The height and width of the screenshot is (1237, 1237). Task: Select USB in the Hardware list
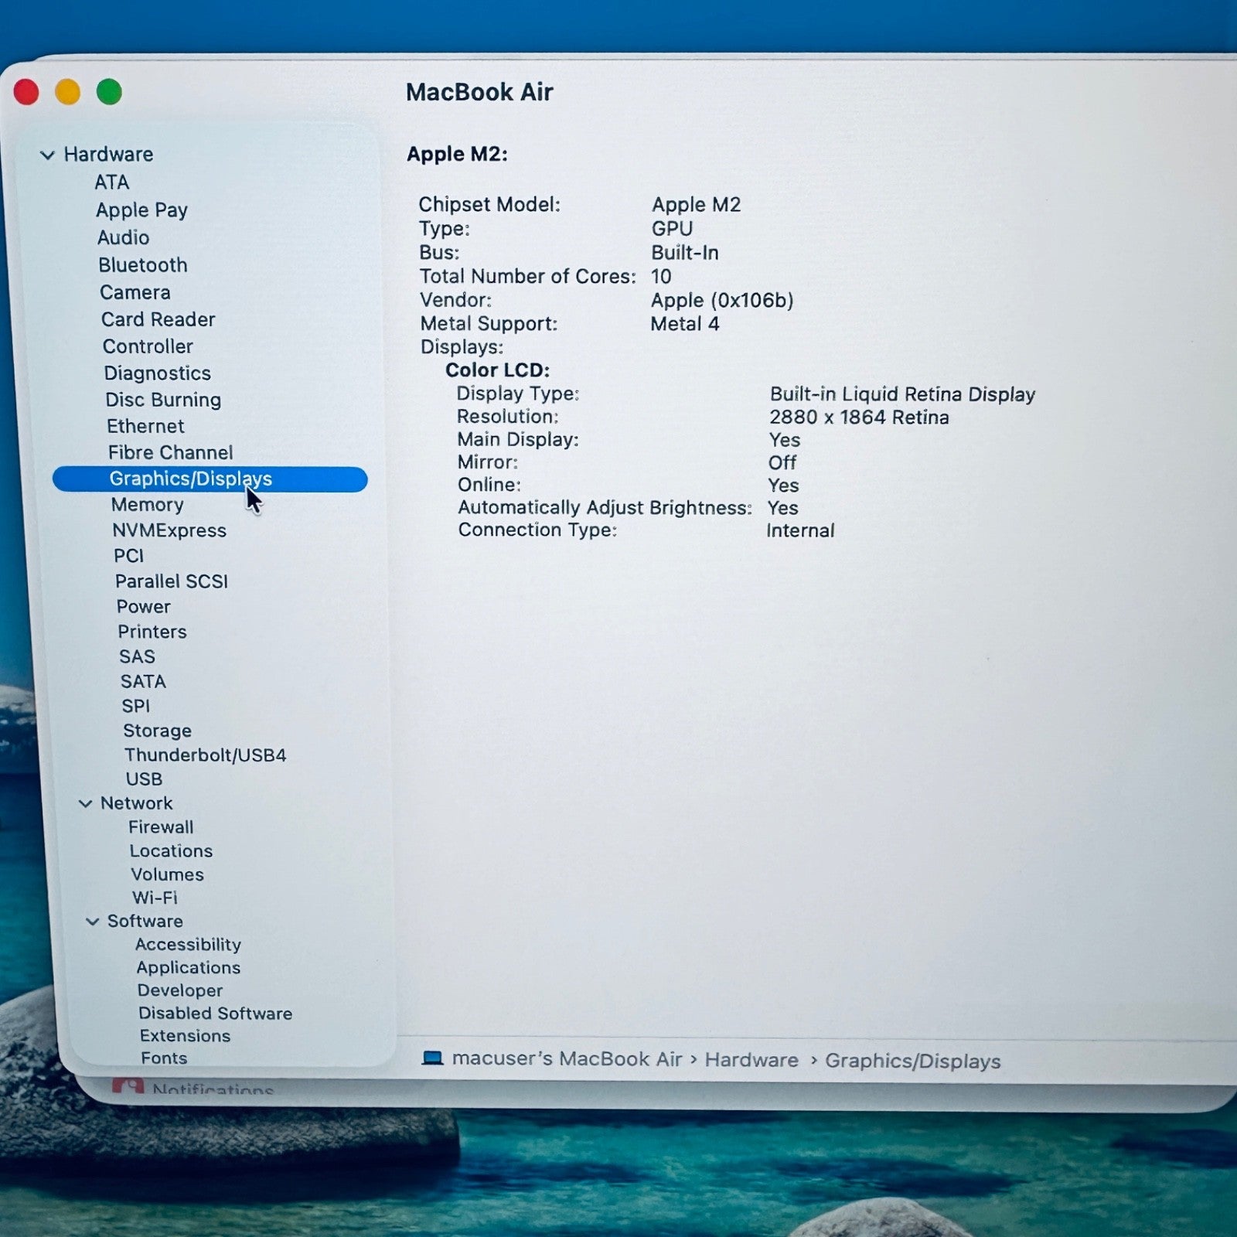pyautogui.click(x=145, y=779)
